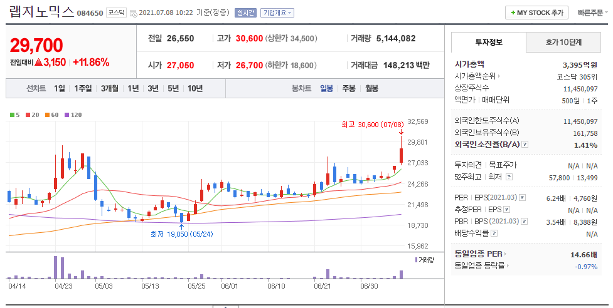Click the -0.97% sector change value

coord(587,267)
